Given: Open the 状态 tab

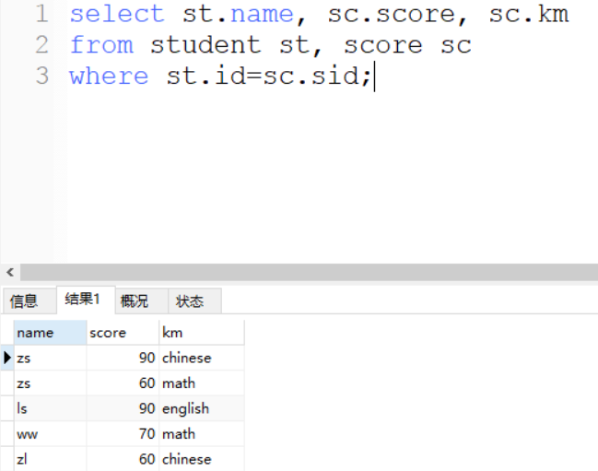Looking at the screenshot, I should [194, 301].
